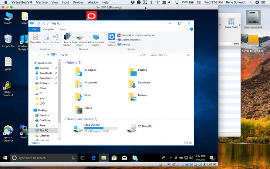
Task: Select Map network drive in ribbon
Action: coord(80,41)
